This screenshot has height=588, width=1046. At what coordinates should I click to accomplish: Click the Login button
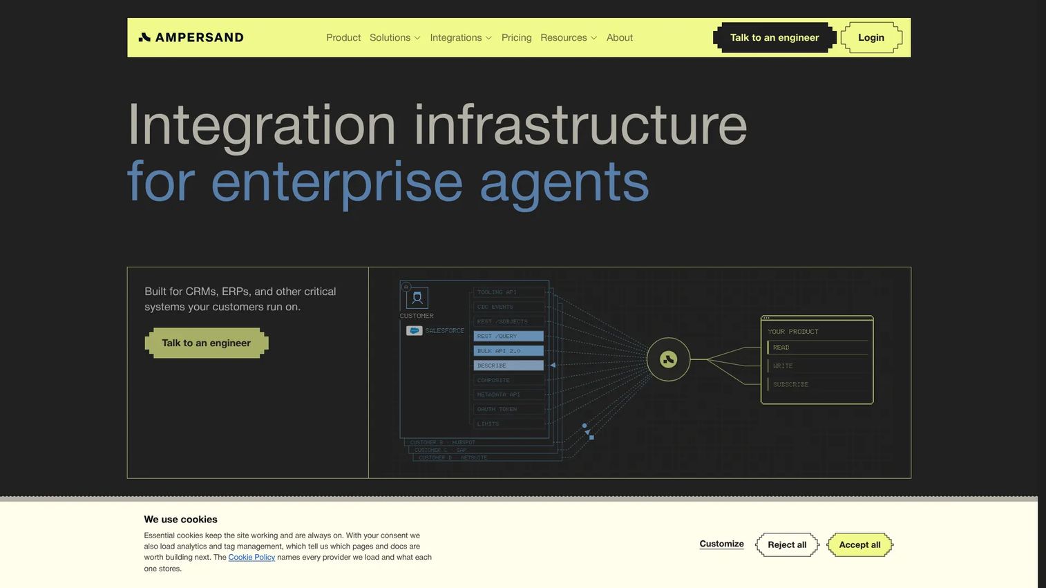click(871, 37)
